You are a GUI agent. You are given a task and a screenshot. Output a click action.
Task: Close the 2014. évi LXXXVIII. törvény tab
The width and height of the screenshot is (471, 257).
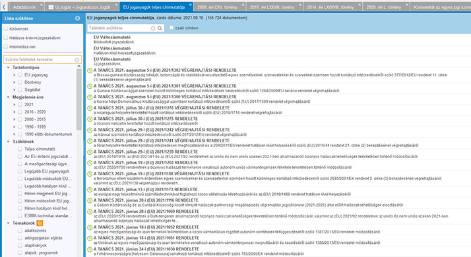pyautogui.click(x=360, y=5)
